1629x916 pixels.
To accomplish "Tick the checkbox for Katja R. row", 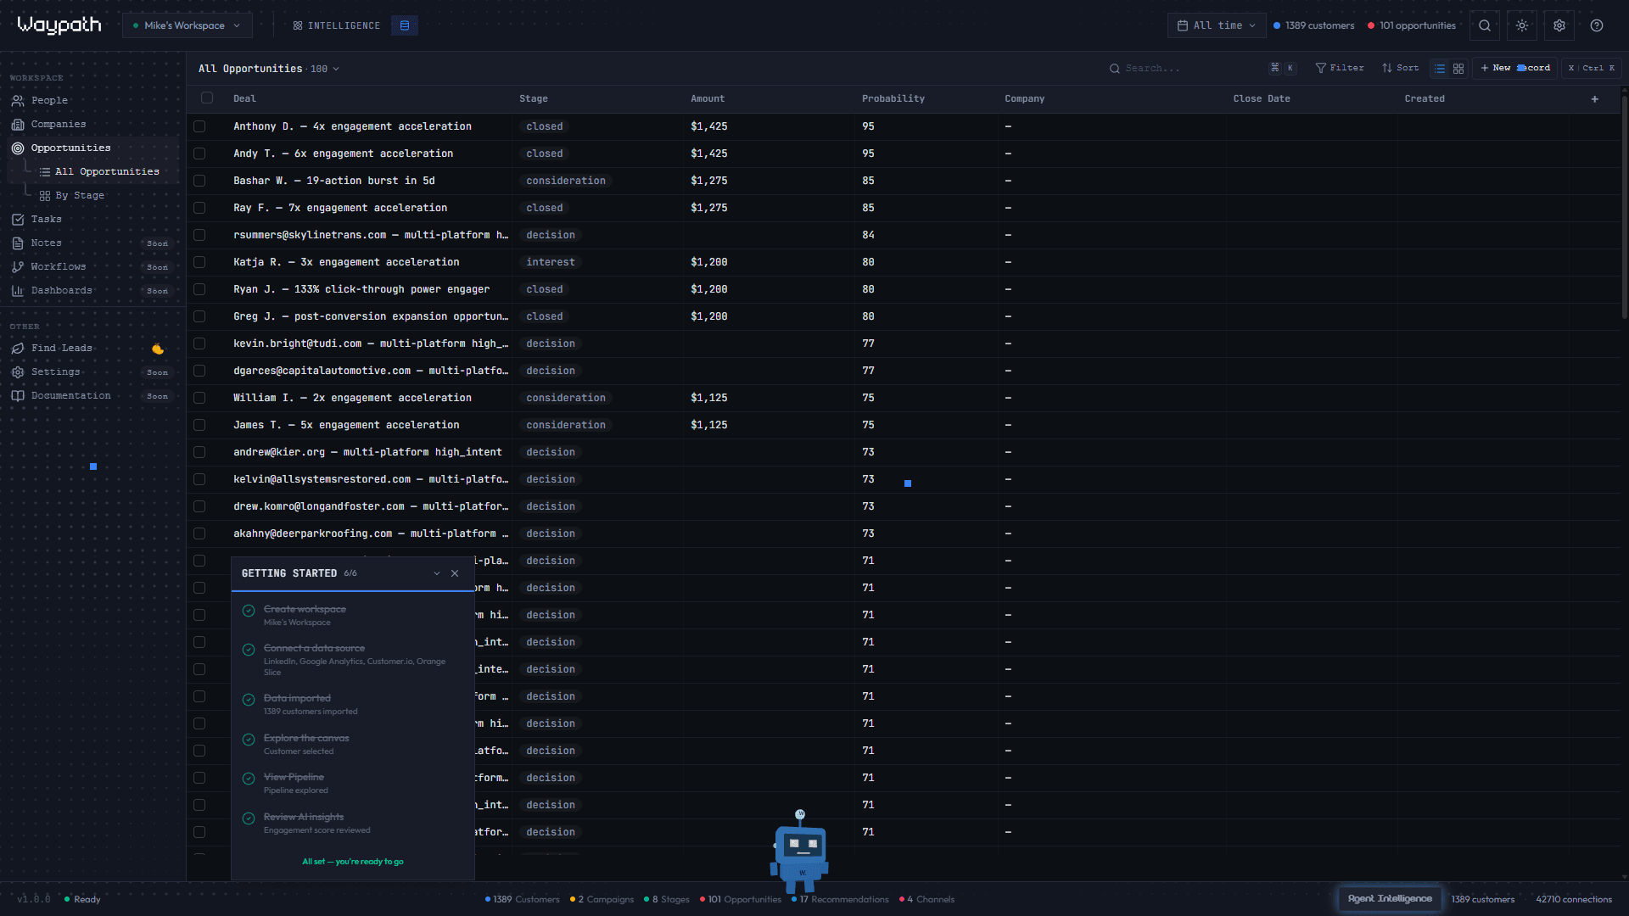I will coord(199,262).
